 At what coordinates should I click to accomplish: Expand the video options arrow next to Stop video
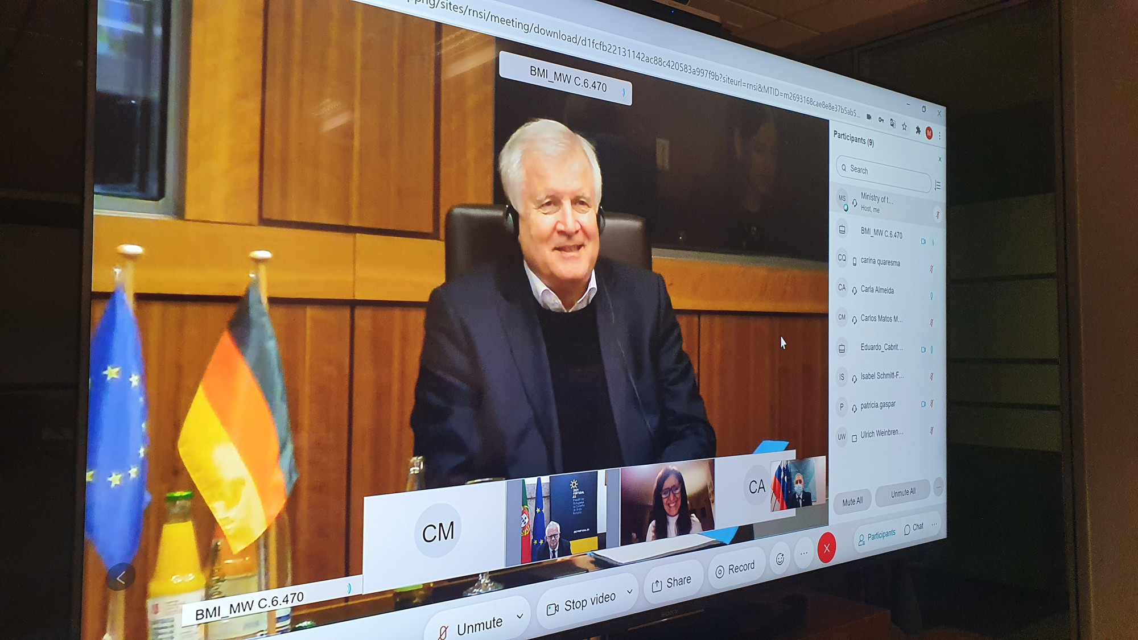coord(630,591)
